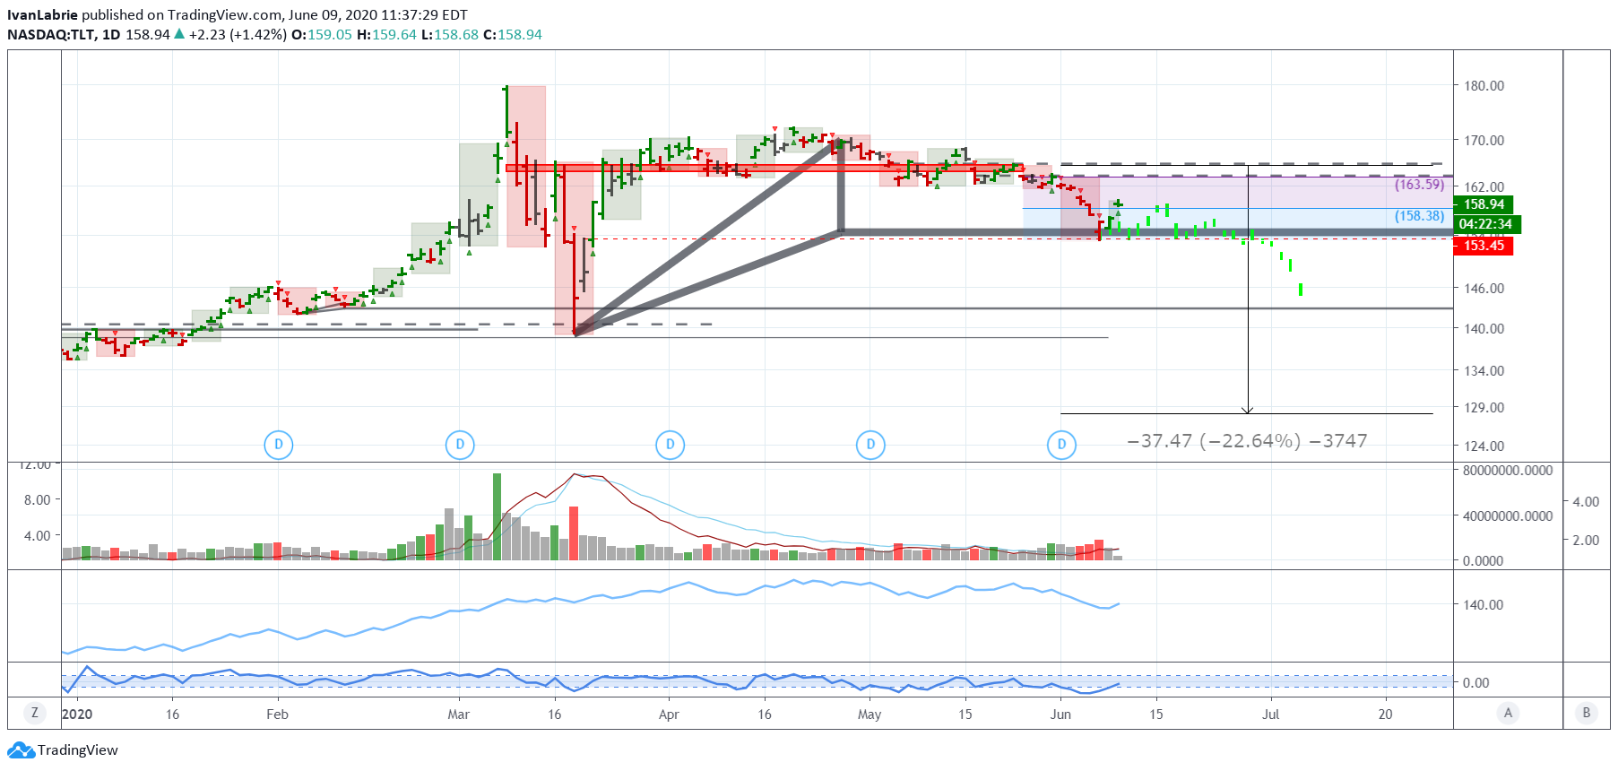Viewport: 1618px width, 771px height.
Task: Click the IvanLabrie author name
Action: pos(42,15)
